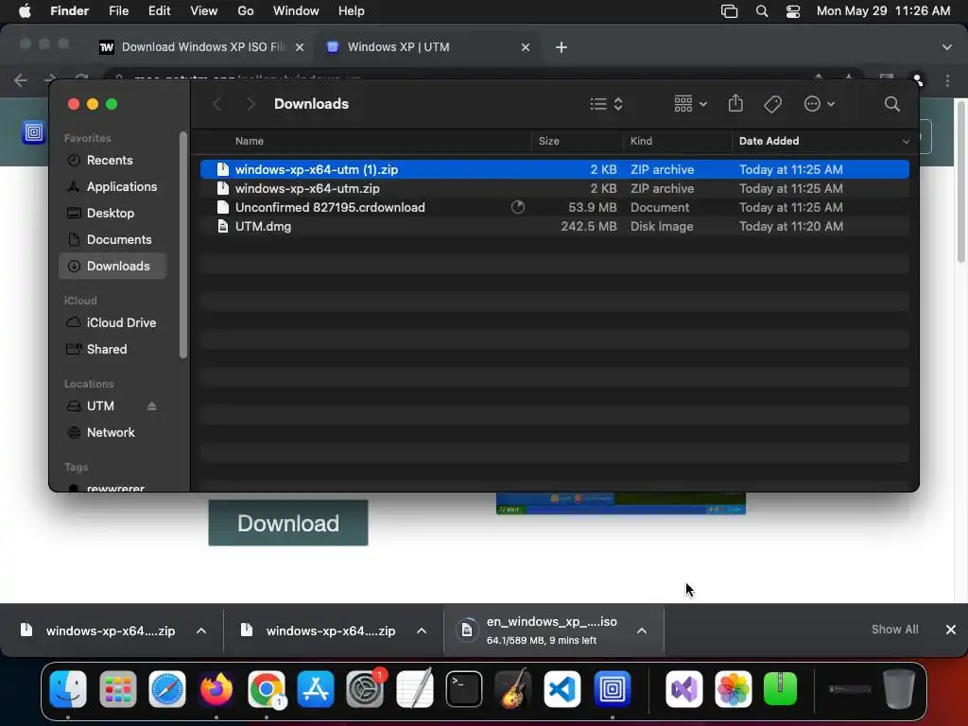Toggle Date Added sort order chevron

[x=906, y=142]
